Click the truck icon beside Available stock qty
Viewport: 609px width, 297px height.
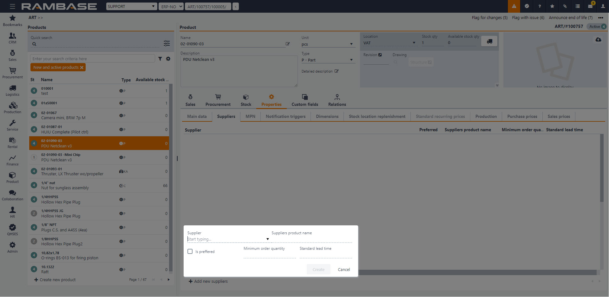pos(489,42)
